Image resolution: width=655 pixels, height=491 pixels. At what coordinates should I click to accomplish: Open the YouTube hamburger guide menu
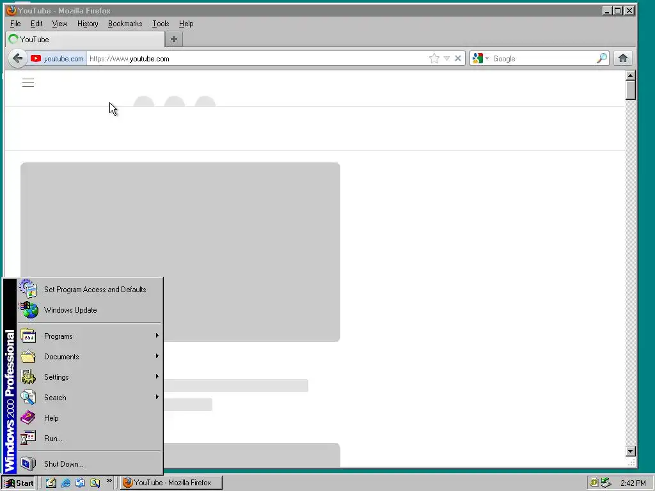coord(28,82)
